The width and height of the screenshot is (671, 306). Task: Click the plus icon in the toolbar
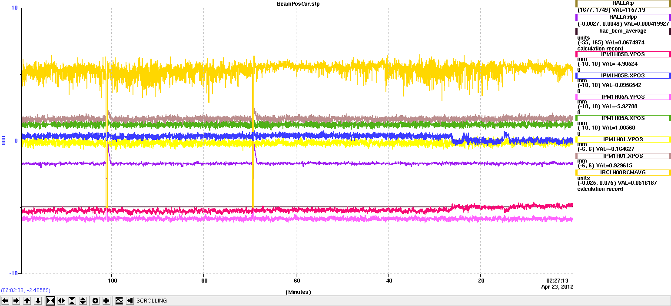(106, 301)
